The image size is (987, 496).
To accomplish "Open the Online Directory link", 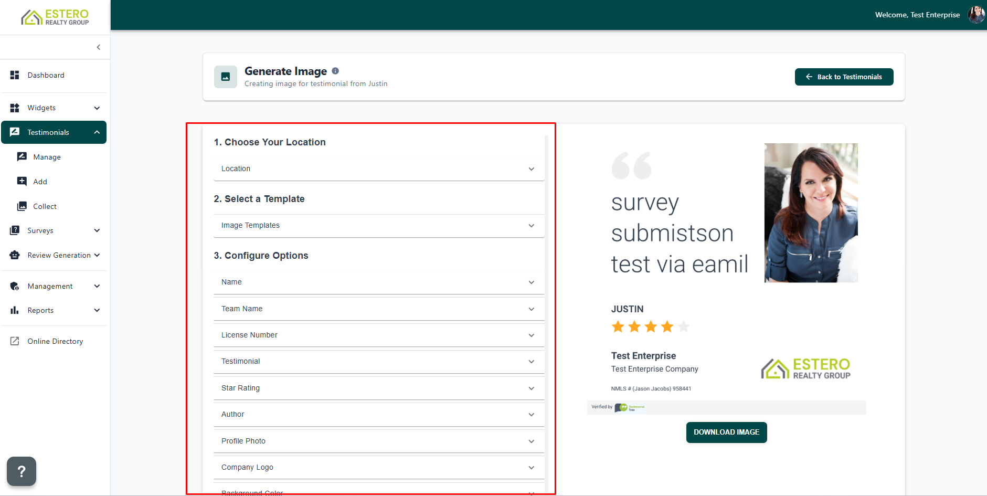I will tap(56, 341).
